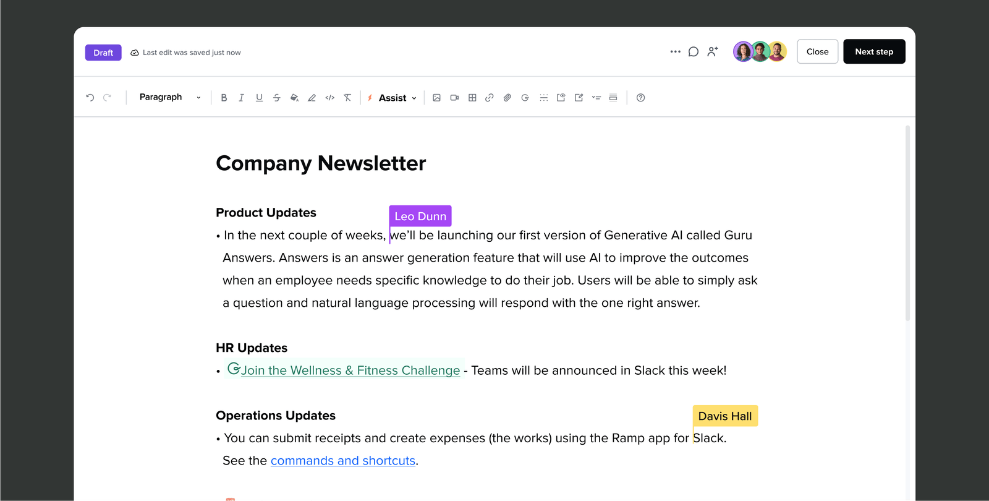Insert a table
The width and height of the screenshot is (989, 501).
(x=472, y=98)
